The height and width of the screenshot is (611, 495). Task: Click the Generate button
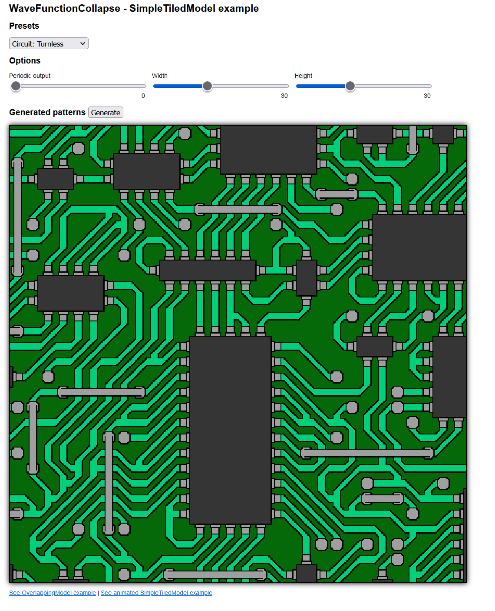(105, 112)
